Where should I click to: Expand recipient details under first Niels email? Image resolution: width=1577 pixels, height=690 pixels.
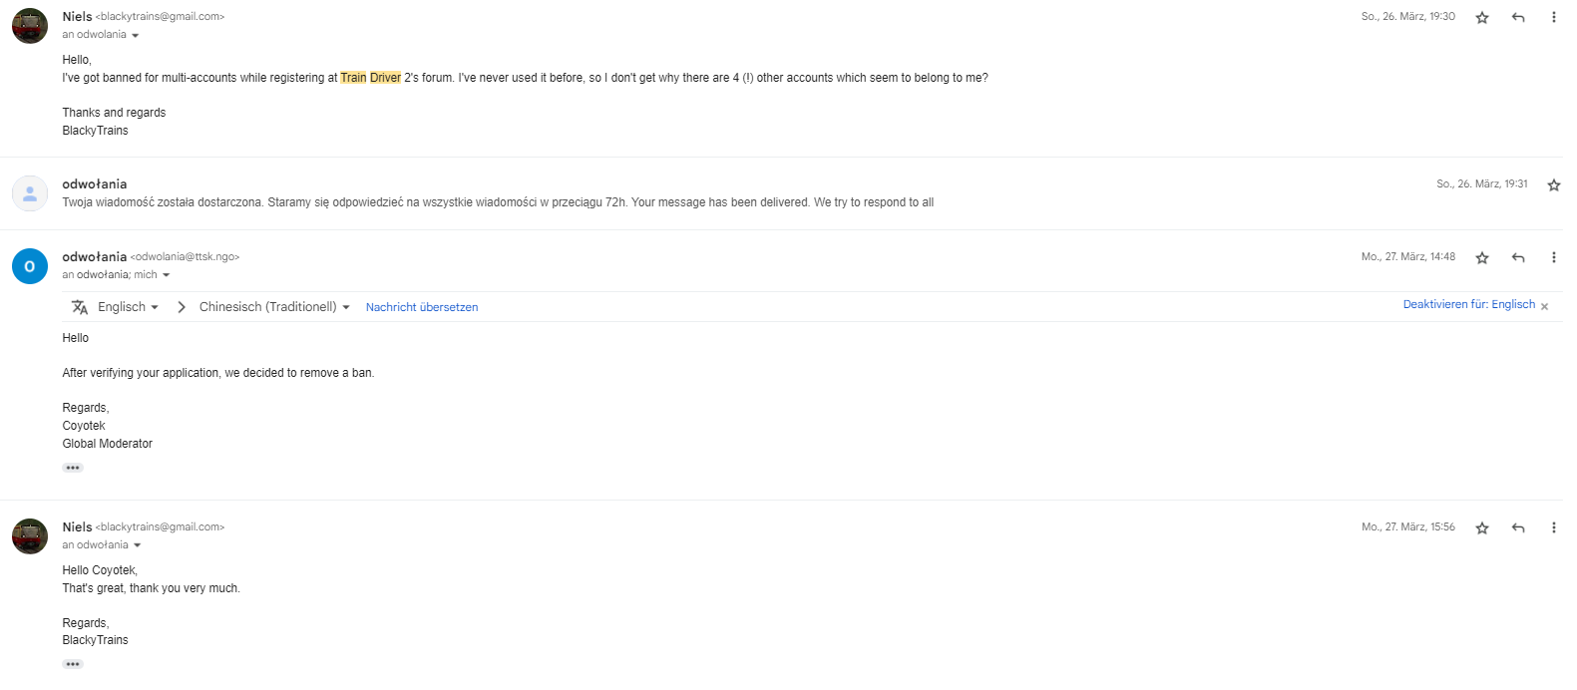tap(136, 36)
